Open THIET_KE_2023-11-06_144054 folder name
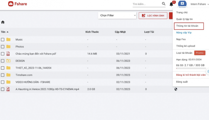Image resolution: width=209 pixels, height=120 pixels. tap(33, 68)
